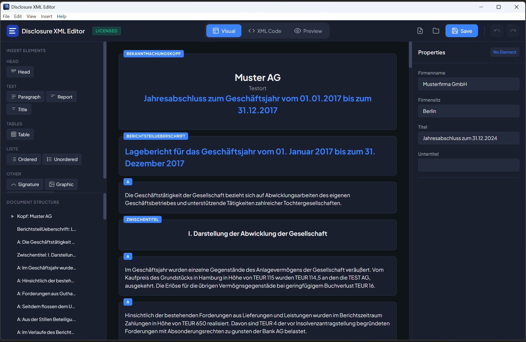Image resolution: width=526 pixels, height=342 pixels.
Task: Switch to XML Code view
Action: (265, 31)
